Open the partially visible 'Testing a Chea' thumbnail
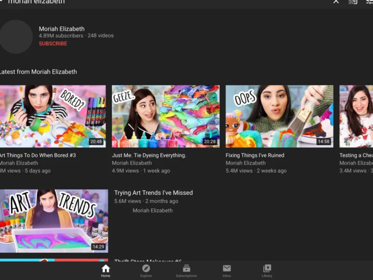Viewport: 373px width, 280px height. 356,116
